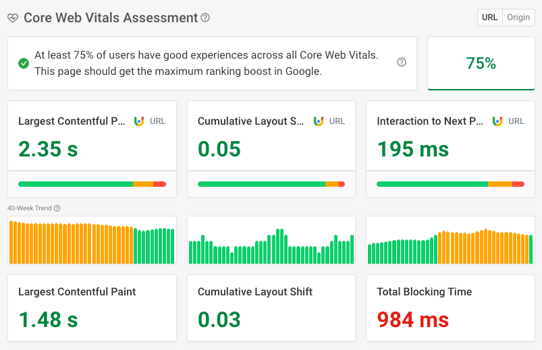Viewport: 542px width, 350px height.
Task: Open help icon beside Core Web Vitals Assessment title
Action: pyautogui.click(x=205, y=18)
